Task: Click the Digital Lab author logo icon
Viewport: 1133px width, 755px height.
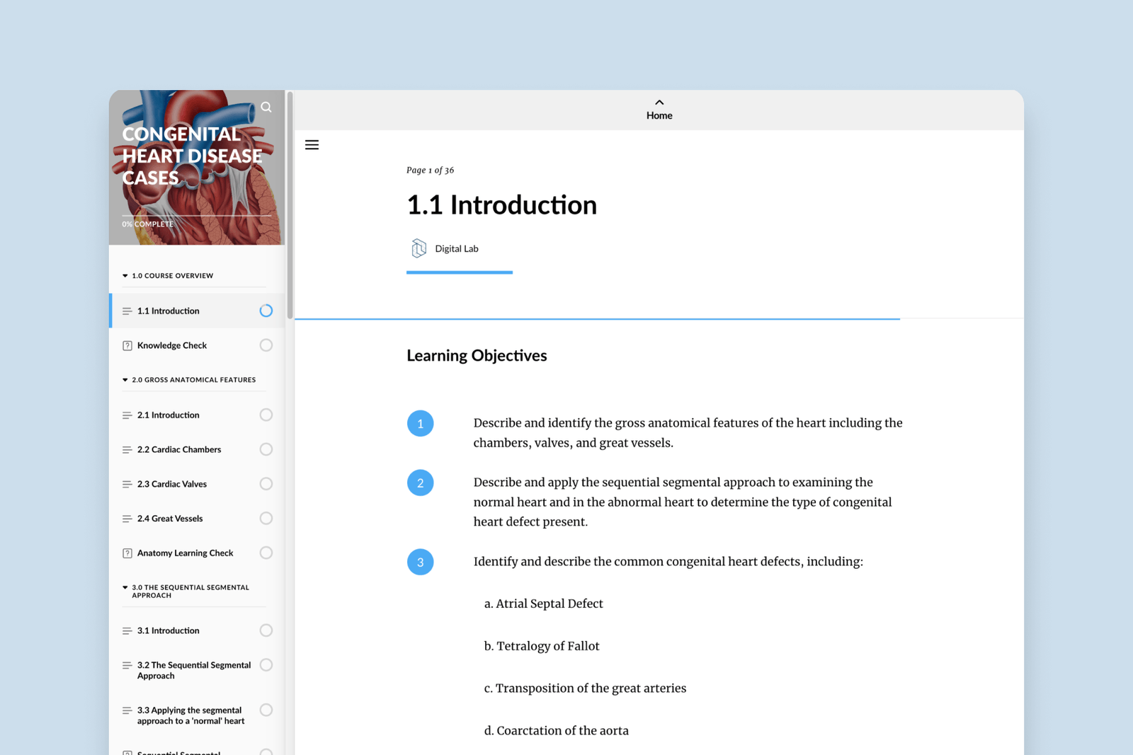Action: pyautogui.click(x=419, y=248)
